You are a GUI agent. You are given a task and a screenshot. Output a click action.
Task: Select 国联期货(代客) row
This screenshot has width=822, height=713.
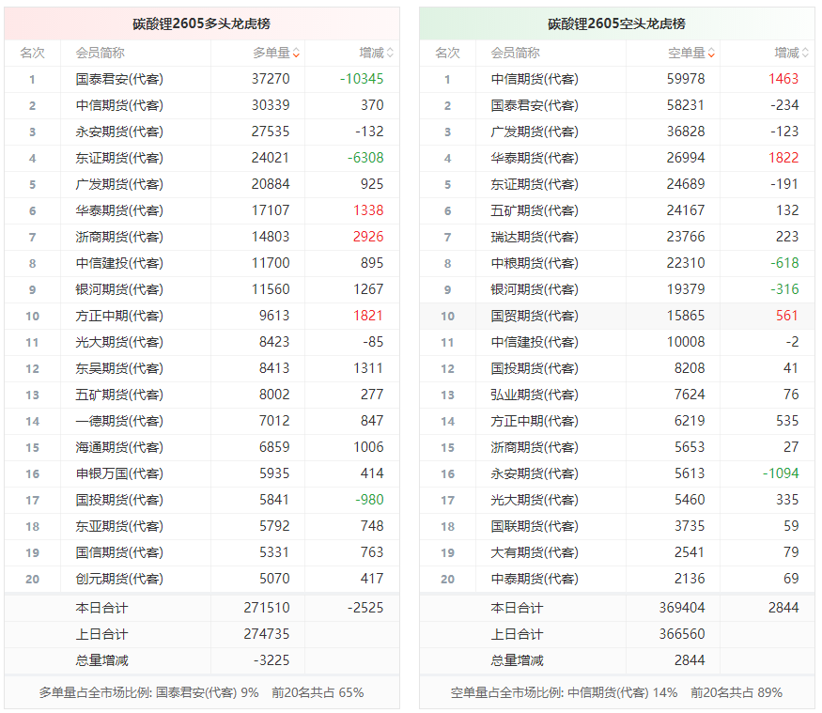click(617, 526)
